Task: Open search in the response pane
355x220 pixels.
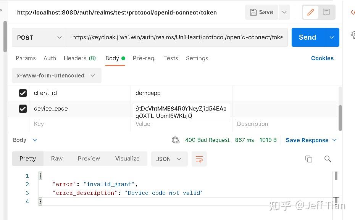Action: 328,159
